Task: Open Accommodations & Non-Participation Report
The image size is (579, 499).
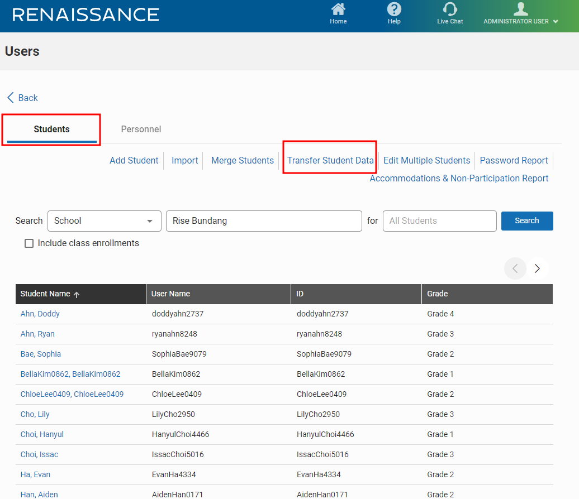Action: tap(459, 178)
